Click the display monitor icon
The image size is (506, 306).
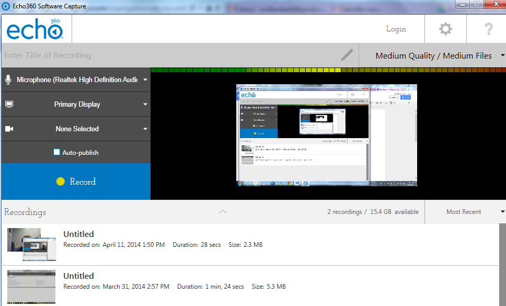9,104
